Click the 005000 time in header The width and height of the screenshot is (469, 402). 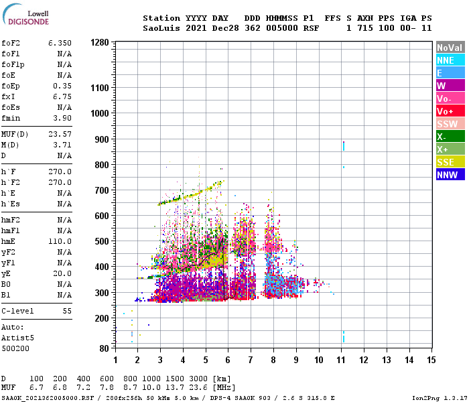point(282,28)
